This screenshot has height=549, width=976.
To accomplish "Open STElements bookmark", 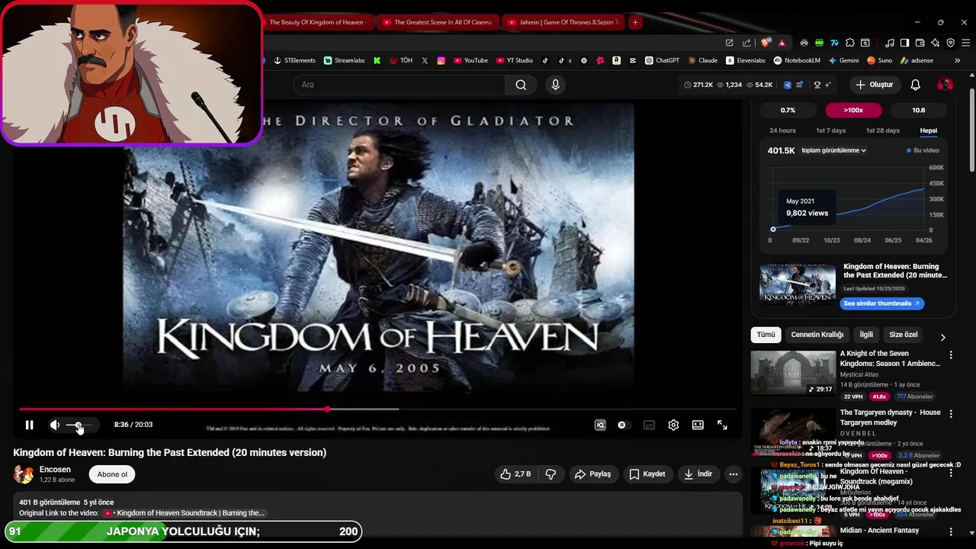I will pos(294,60).
